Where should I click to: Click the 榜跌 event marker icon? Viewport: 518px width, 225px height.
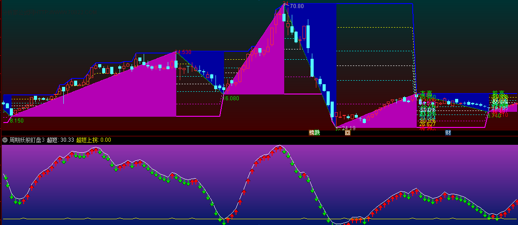coord(315,133)
